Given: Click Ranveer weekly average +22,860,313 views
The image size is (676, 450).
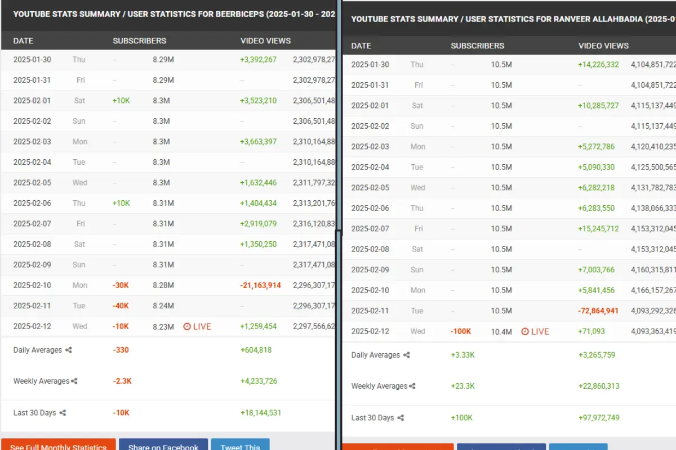Looking at the screenshot, I should pyautogui.click(x=599, y=386).
